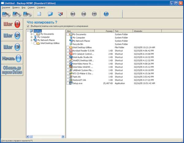
Task: Check the Intel Audio Studio.lnk box
Action: 68,57
